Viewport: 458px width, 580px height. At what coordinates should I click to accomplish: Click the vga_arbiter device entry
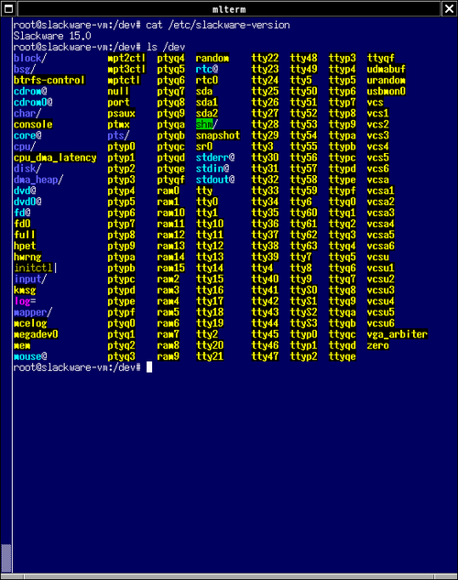pyautogui.click(x=398, y=334)
